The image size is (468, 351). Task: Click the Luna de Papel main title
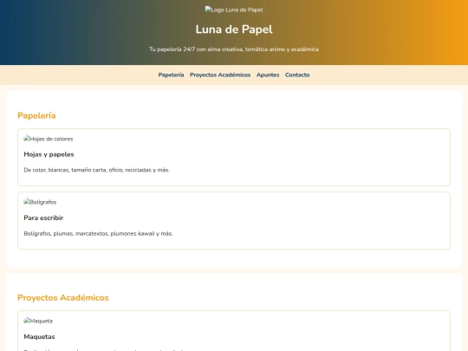tap(234, 29)
